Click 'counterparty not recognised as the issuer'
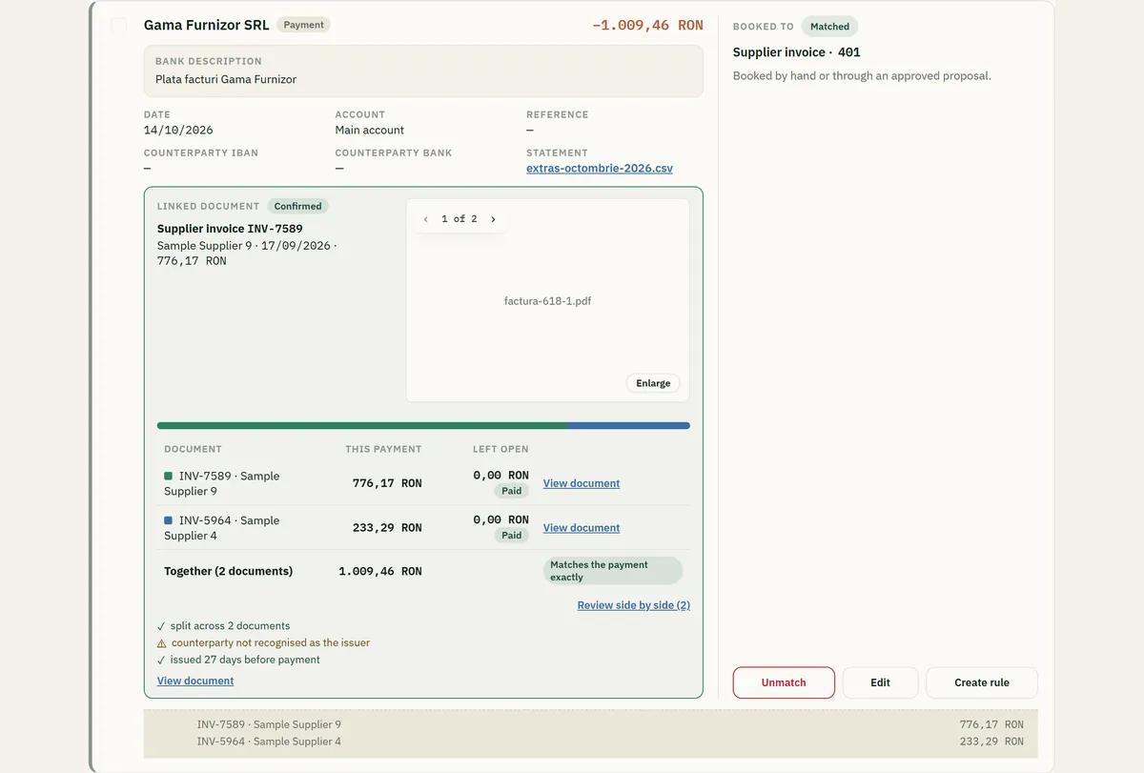1144x773 pixels. pos(271,643)
